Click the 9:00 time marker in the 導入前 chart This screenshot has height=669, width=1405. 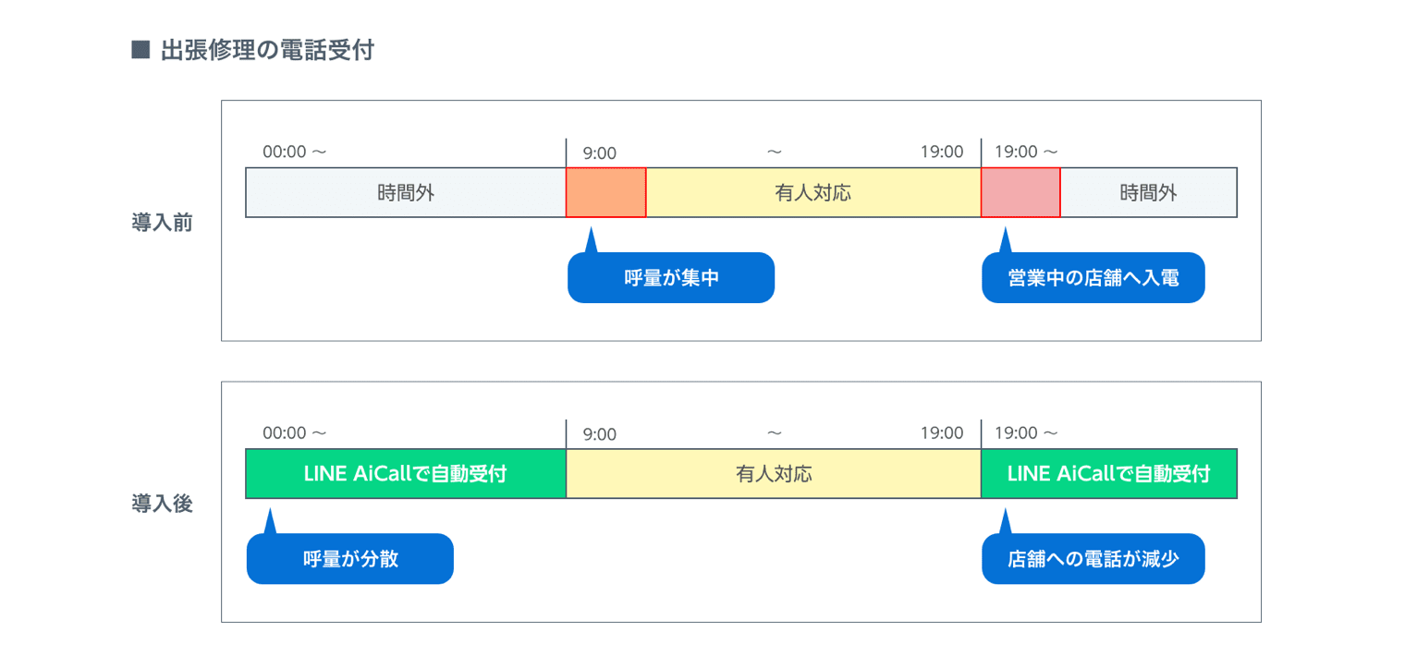(599, 153)
